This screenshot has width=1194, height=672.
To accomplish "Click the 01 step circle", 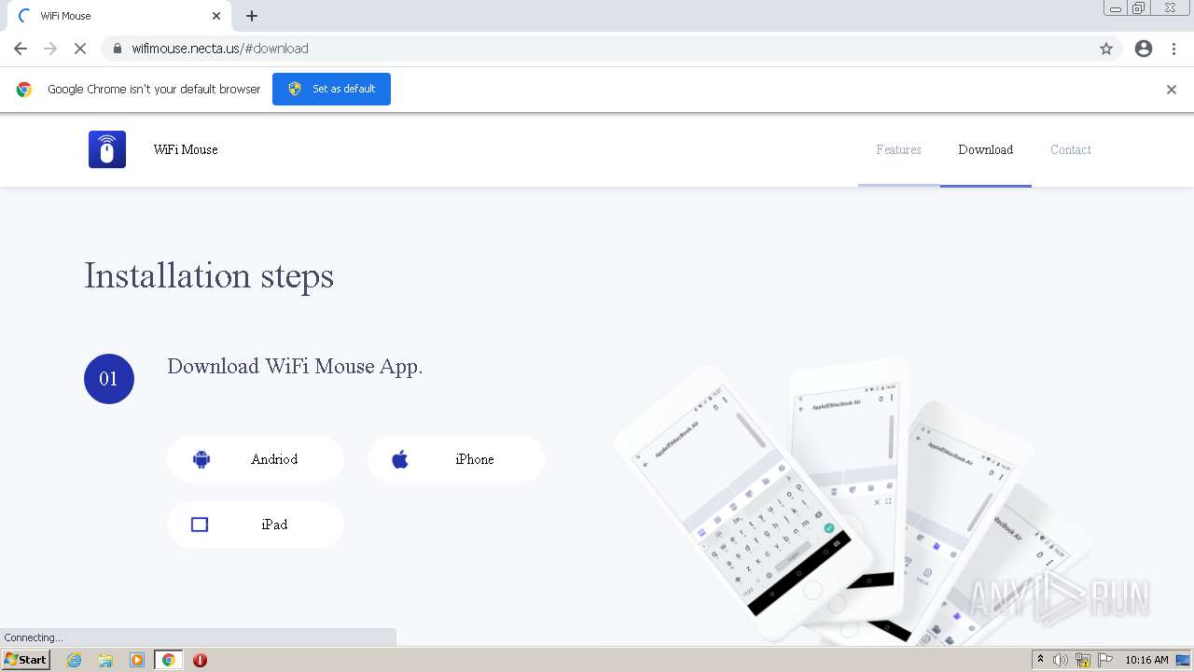I will (x=109, y=379).
